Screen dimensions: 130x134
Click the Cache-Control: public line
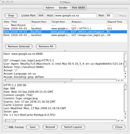(x=18, y=105)
